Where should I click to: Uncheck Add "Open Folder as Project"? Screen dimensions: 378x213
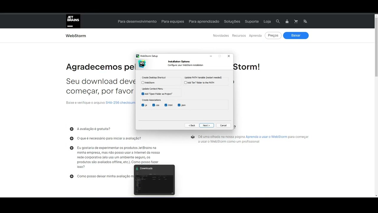(143, 94)
